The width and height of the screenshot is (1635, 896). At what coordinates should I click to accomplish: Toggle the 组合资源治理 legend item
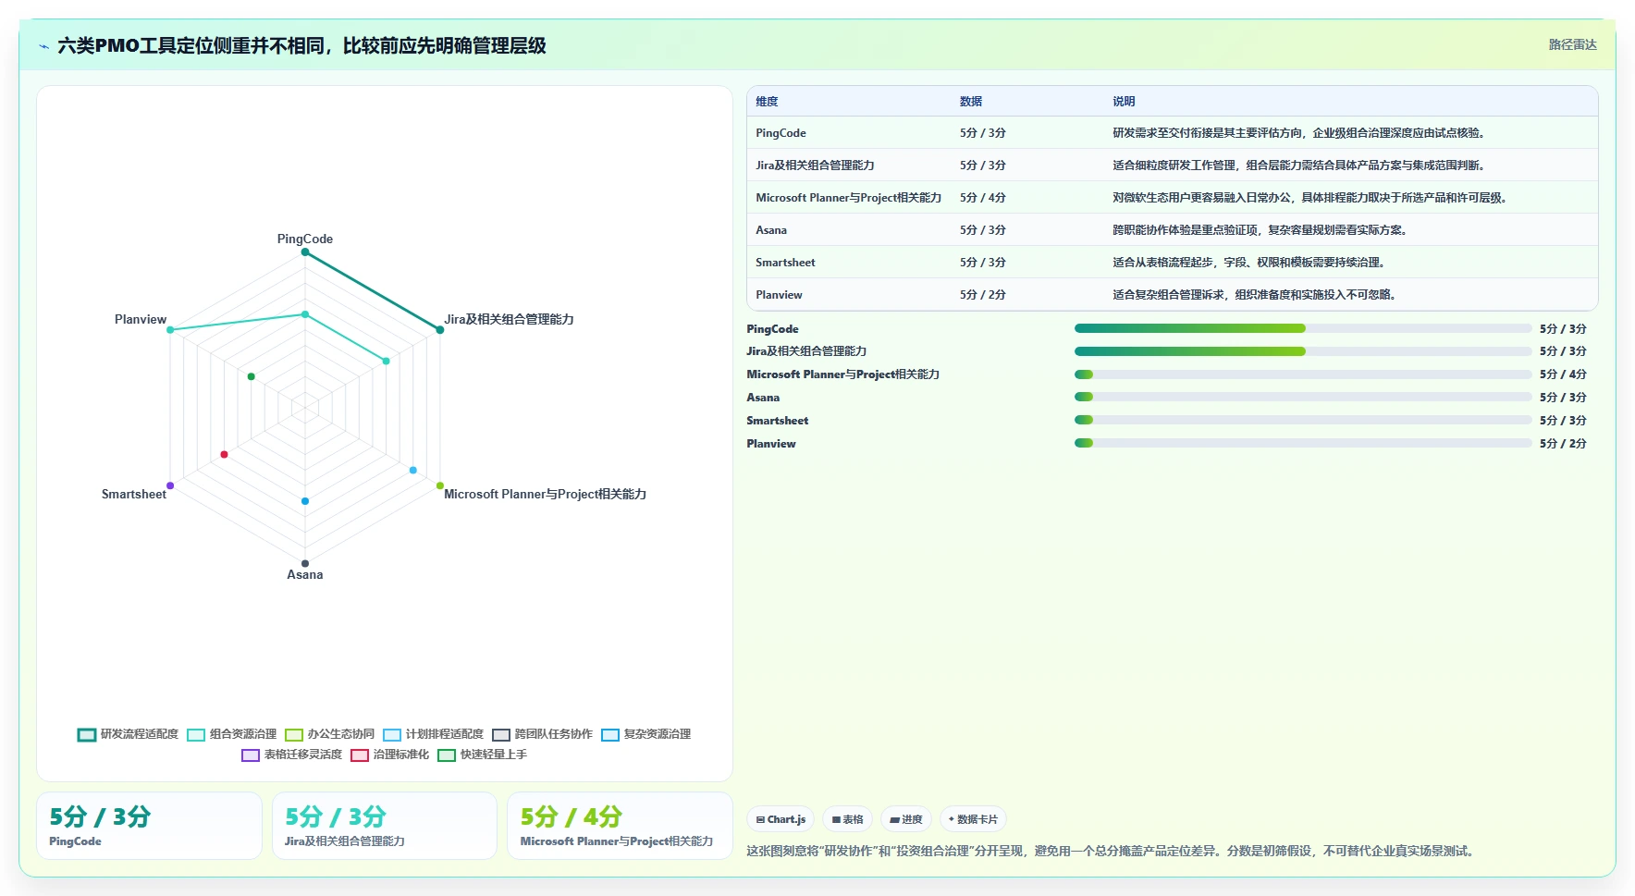click(231, 734)
